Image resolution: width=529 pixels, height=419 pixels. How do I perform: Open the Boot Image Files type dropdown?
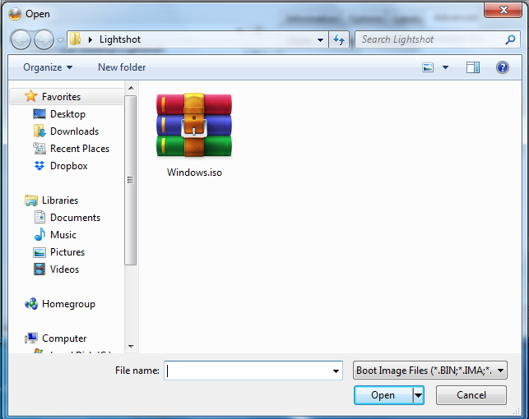coord(429,371)
